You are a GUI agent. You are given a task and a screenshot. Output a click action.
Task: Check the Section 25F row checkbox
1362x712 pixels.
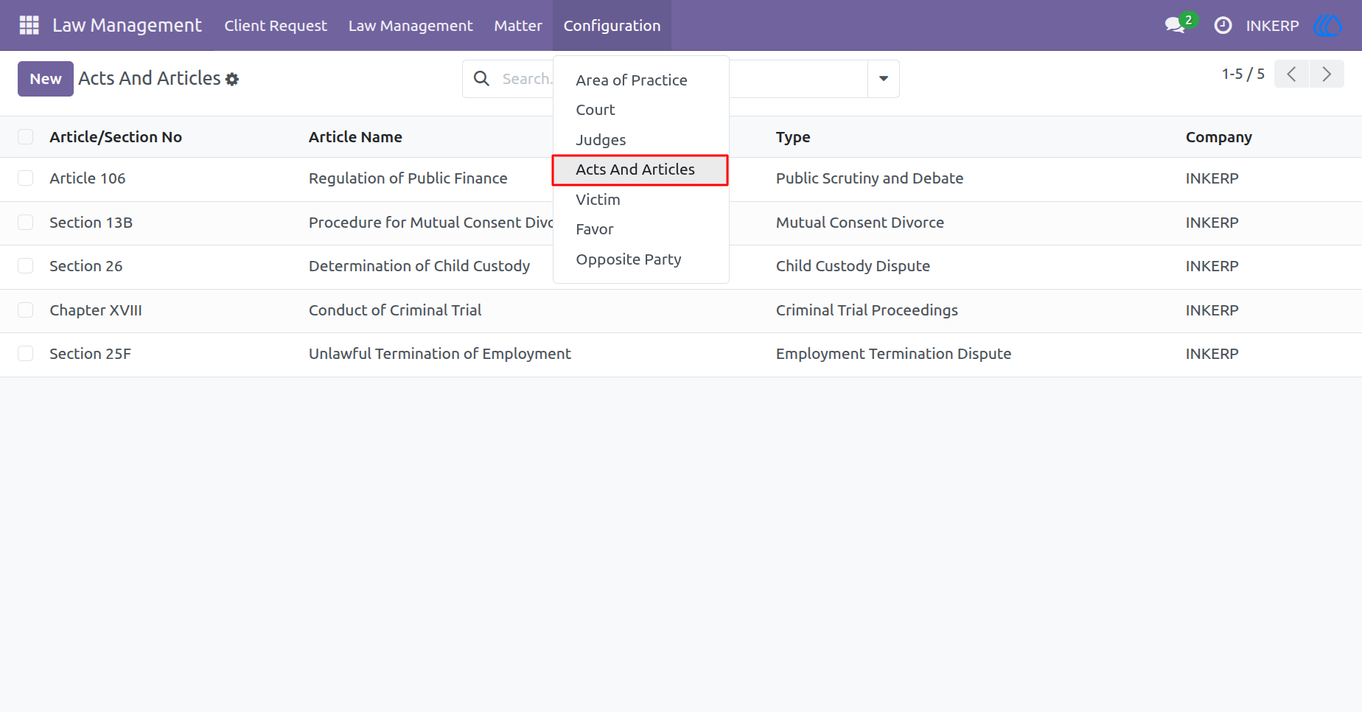[x=26, y=354]
